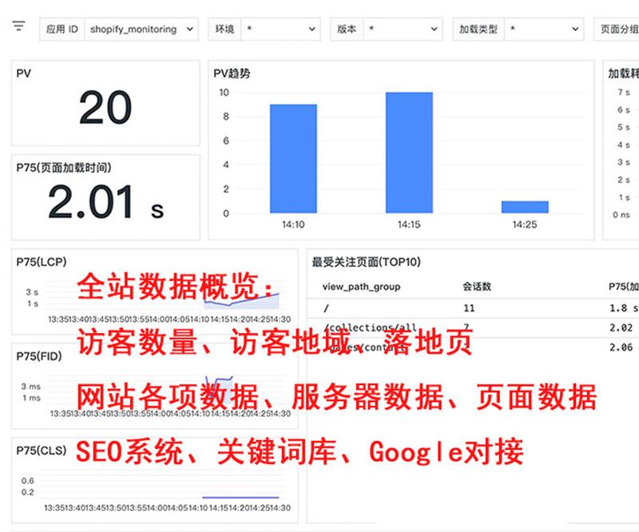The width and height of the screenshot is (639, 532).
Task: Click the P75(FID) panel title
Action: coord(39,356)
